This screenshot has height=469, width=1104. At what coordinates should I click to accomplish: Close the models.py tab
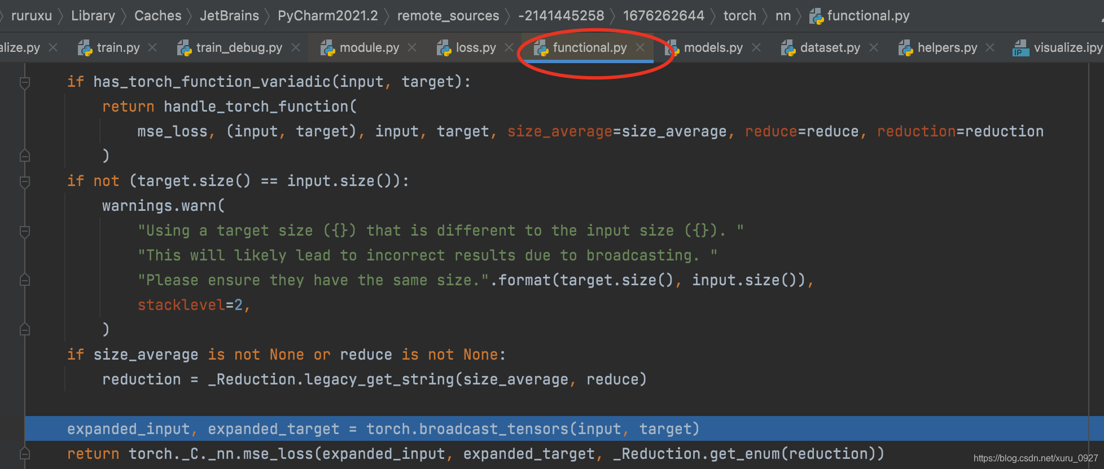tap(756, 48)
